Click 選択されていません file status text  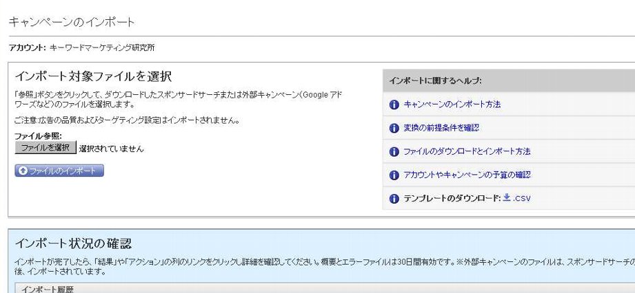pyautogui.click(x=112, y=149)
